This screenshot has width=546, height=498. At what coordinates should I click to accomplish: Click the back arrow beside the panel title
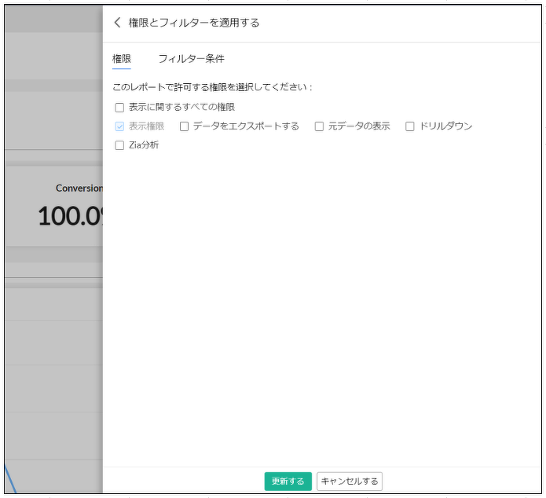coord(118,23)
